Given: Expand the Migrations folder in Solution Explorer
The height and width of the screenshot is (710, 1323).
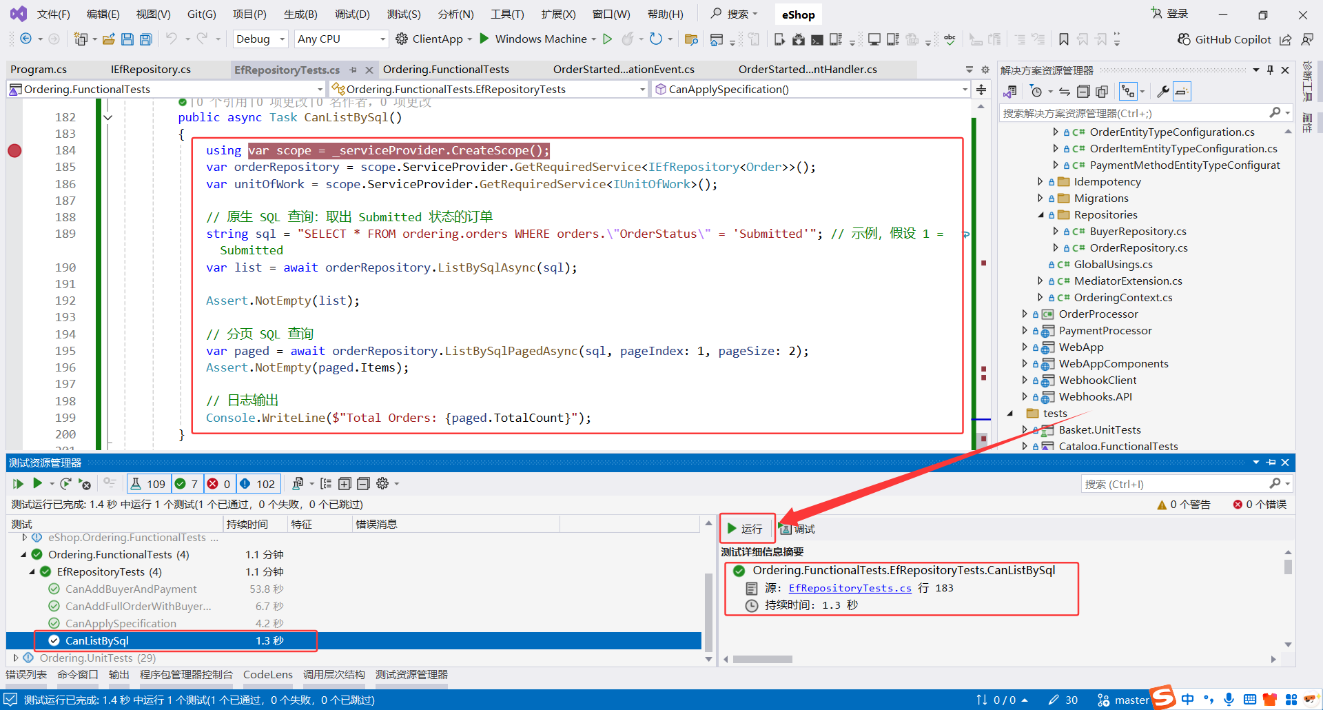Looking at the screenshot, I should tap(1040, 199).
